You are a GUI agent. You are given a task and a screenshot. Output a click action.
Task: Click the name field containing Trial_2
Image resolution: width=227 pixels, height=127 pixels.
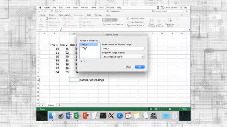pyautogui.click(x=123, y=49)
